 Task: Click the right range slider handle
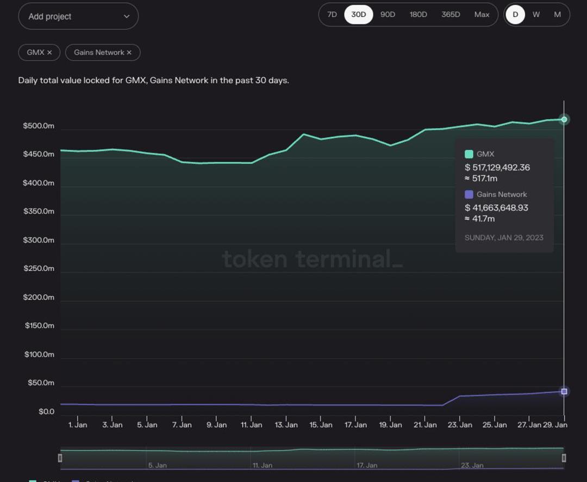(564, 458)
